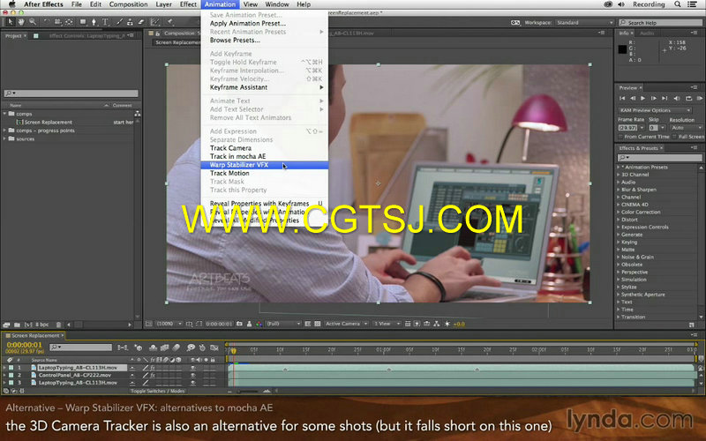Go to first frame in Preview
The width and height of the screenshot is (706, 441).
point(622,98)
